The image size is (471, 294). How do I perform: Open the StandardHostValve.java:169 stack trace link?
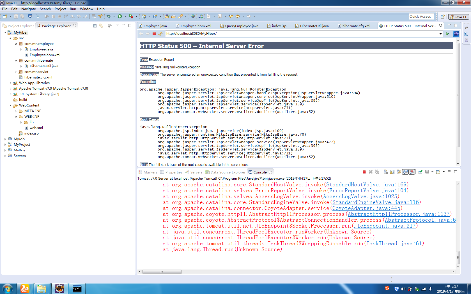[366, 185]
